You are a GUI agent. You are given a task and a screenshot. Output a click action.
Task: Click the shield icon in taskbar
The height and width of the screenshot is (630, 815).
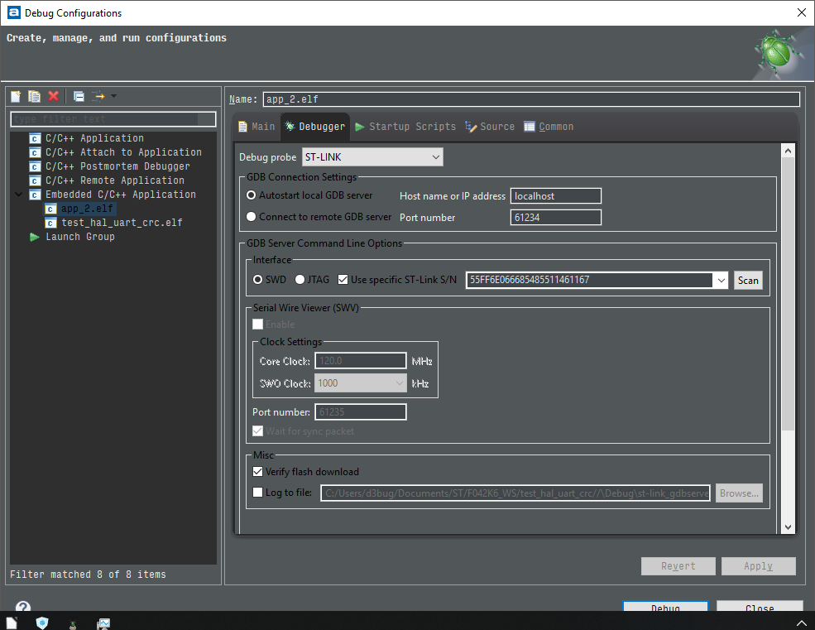click(x=42, y=623)
